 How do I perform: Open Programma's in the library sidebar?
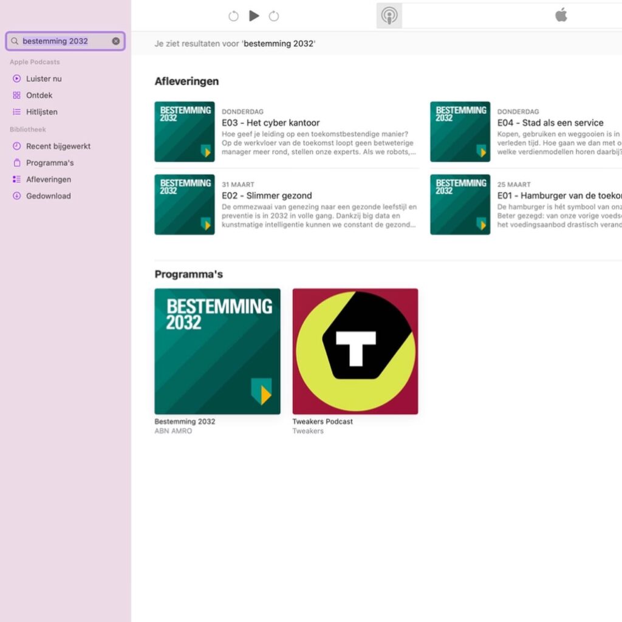click(49, 163)
